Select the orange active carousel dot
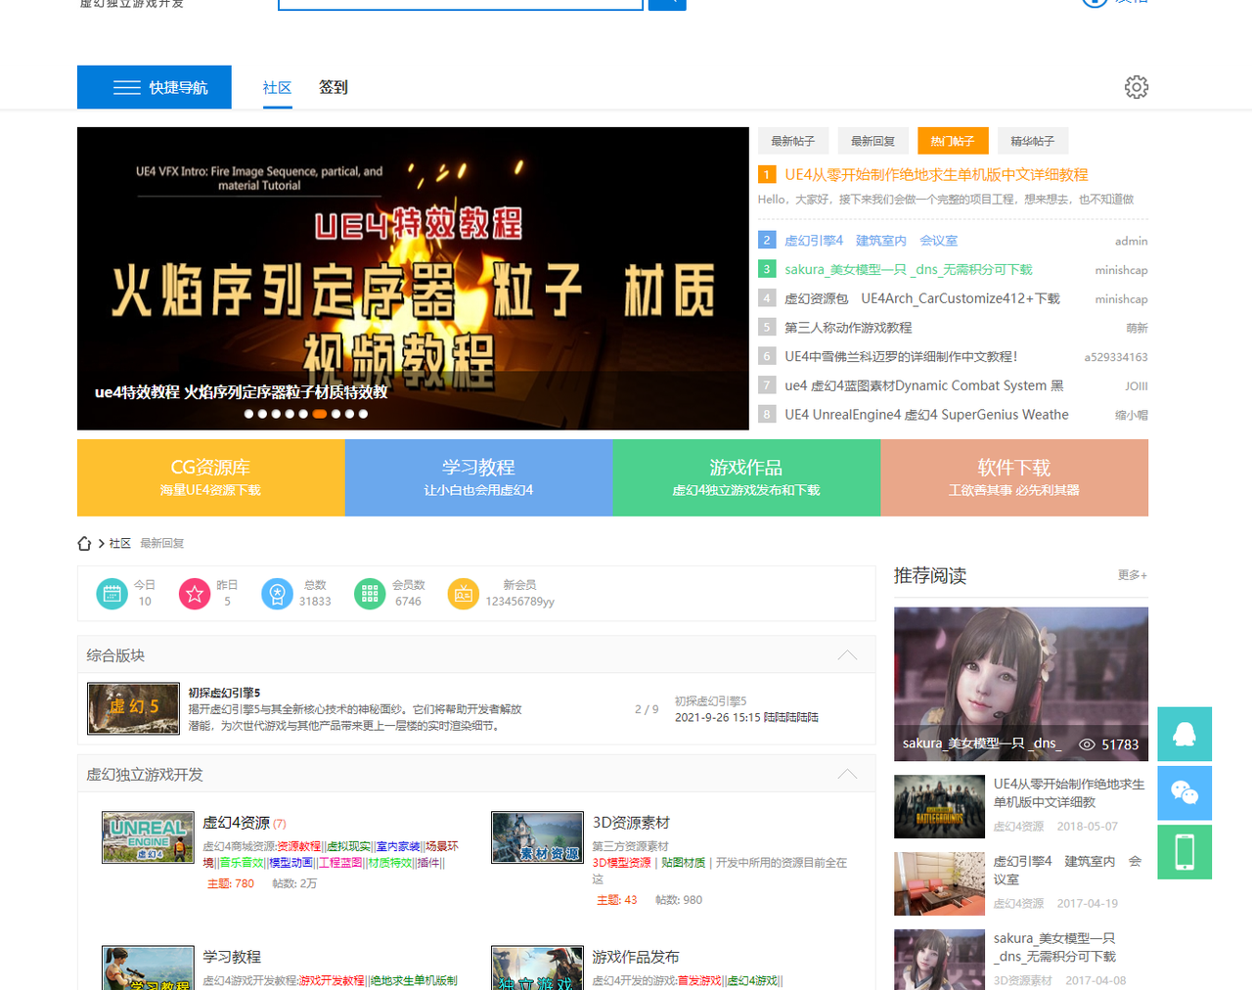 (320, 414)
